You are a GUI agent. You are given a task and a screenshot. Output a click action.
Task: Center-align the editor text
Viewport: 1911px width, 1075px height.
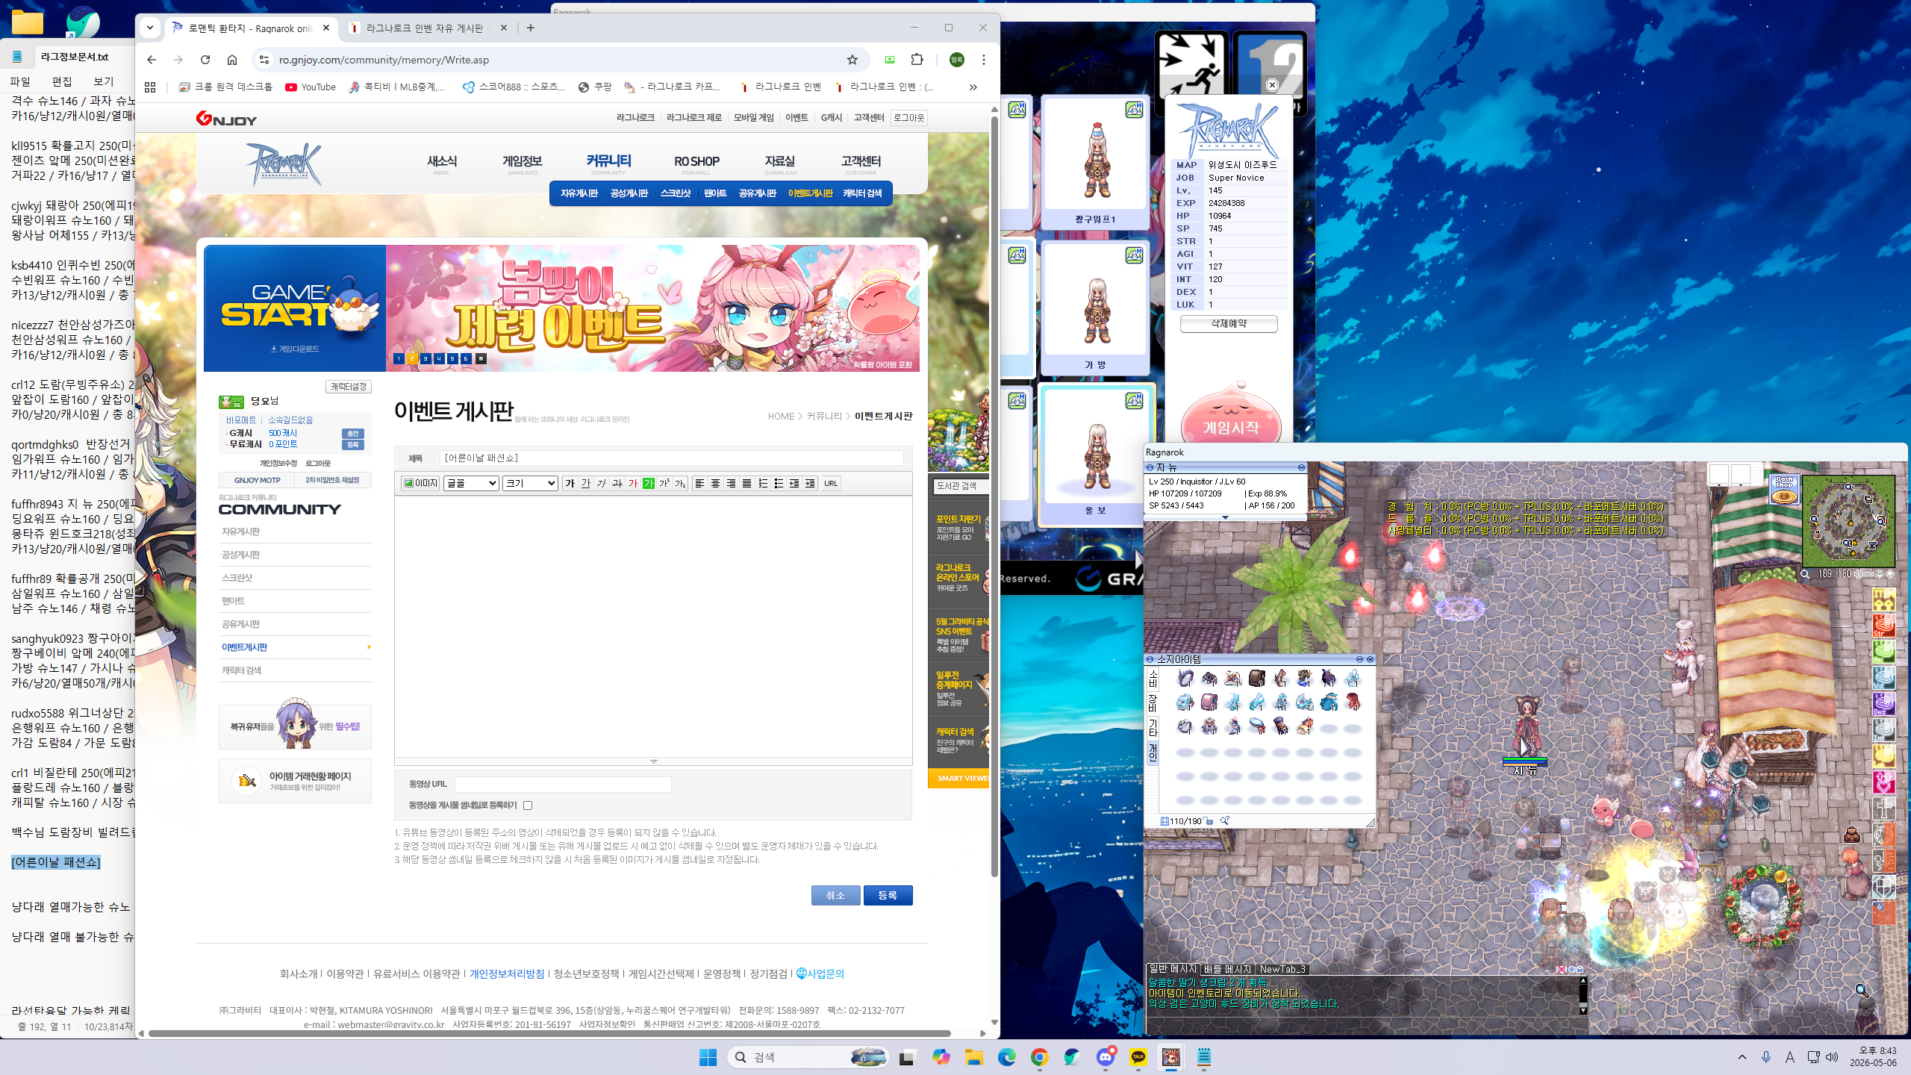pos(716,484)
